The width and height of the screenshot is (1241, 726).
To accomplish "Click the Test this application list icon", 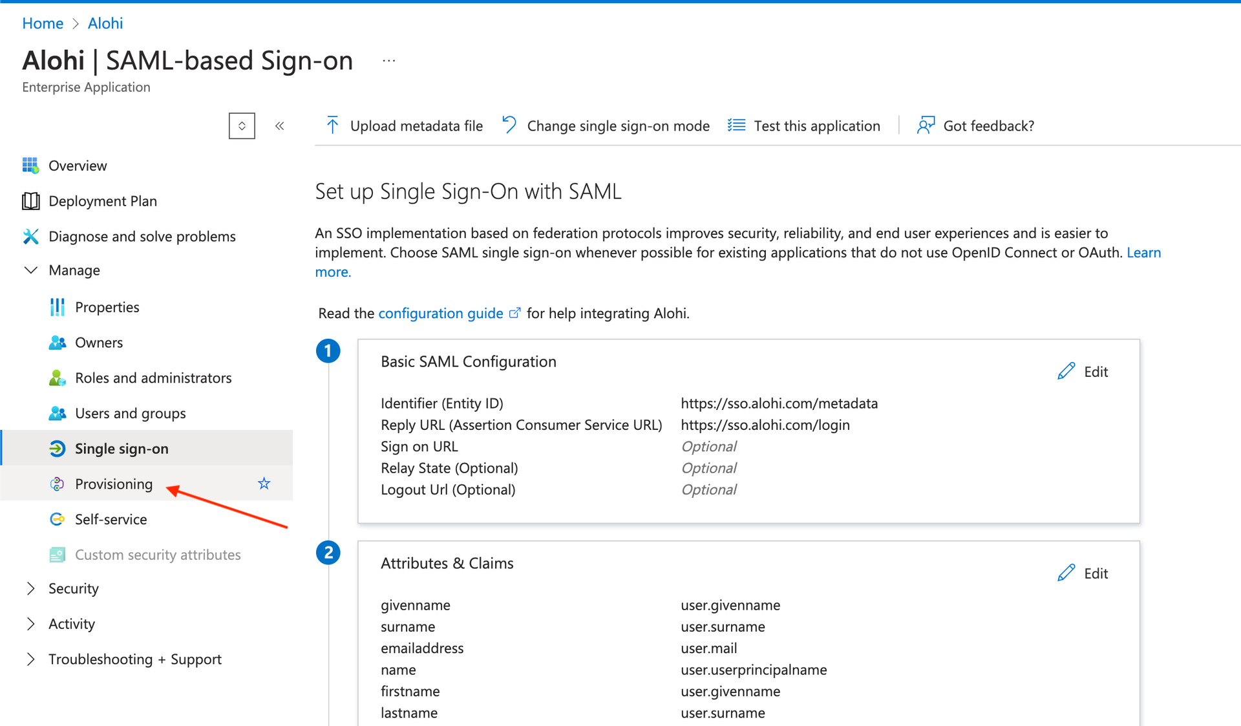I will coord(736,125).
